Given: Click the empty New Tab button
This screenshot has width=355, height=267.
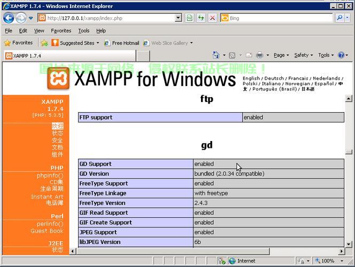Looking at the screenshot, I should click(x=143, y=56).
